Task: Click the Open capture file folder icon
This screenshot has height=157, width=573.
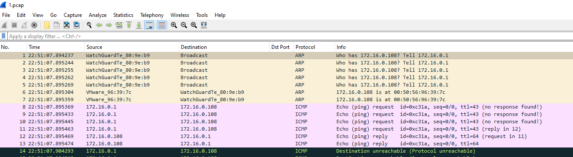Action: 47,25
